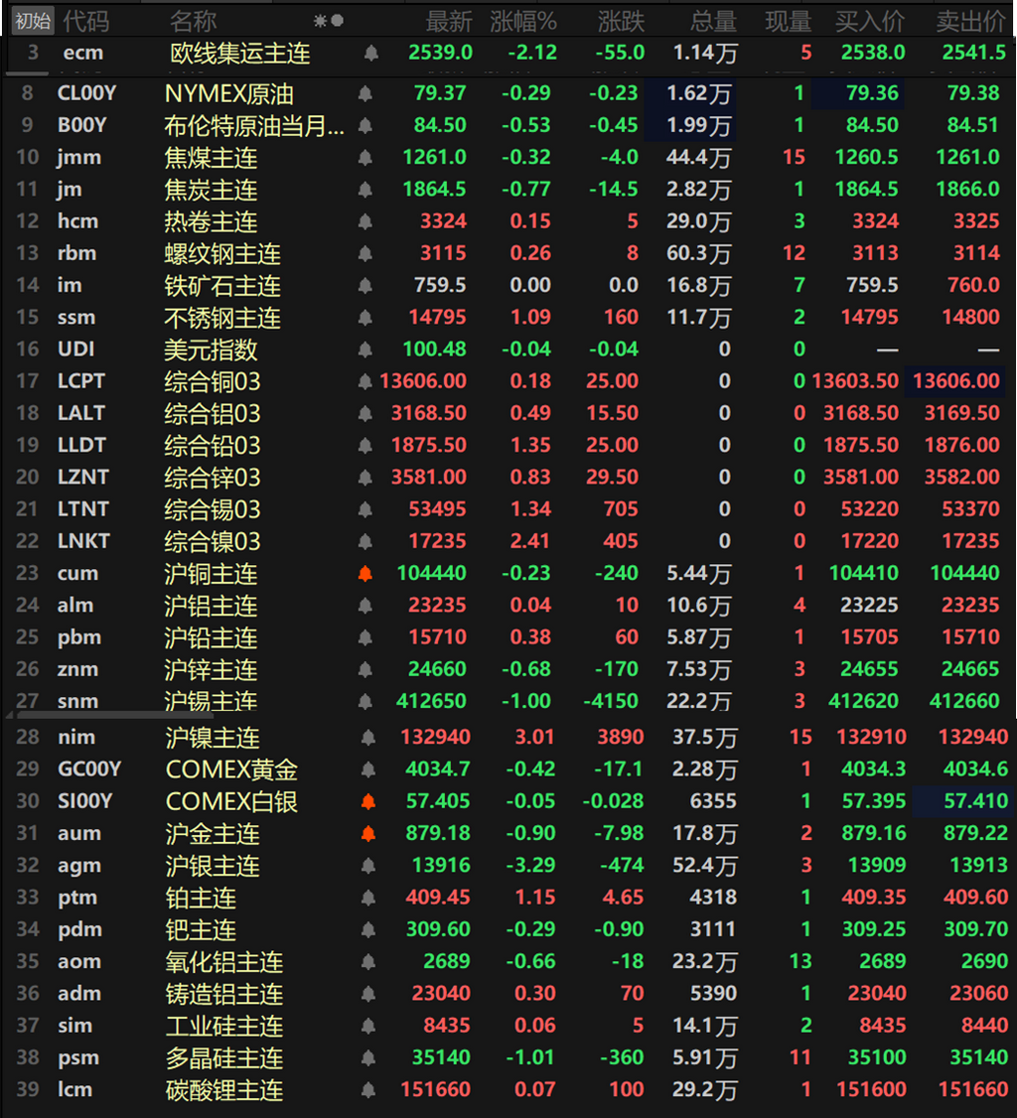Sort by the 涨跌 column header
This screenshot has height=1118, width=1017.
coord(621,22)
